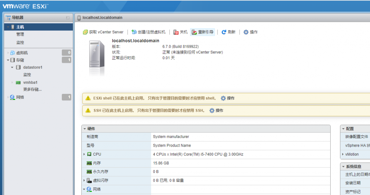The image size is (370, 195).
Task: Click the 虚拟机 count badge showing 0
Action: [x=66, y=53]
